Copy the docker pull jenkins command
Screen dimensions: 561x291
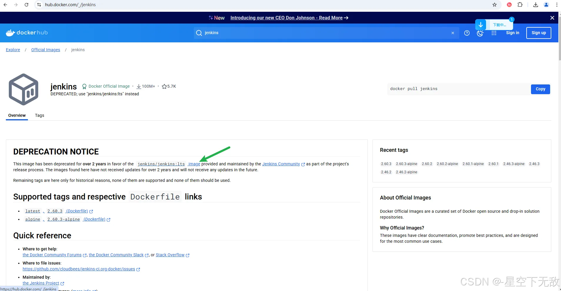(540, 89)
